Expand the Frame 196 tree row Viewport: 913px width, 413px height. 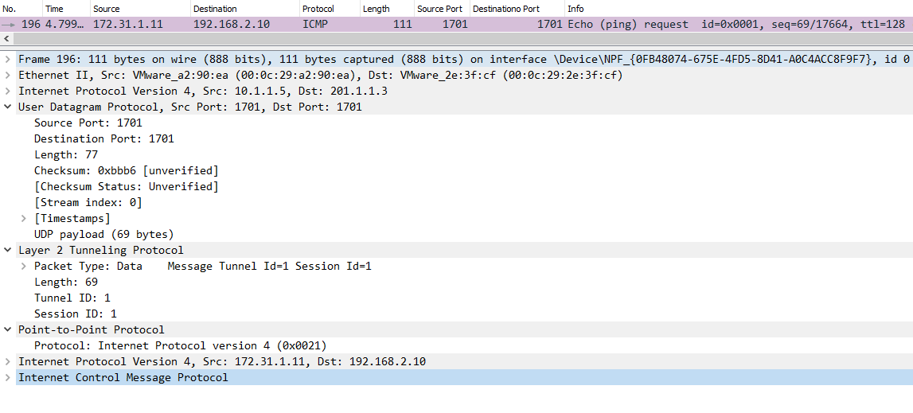click(7, 59)
